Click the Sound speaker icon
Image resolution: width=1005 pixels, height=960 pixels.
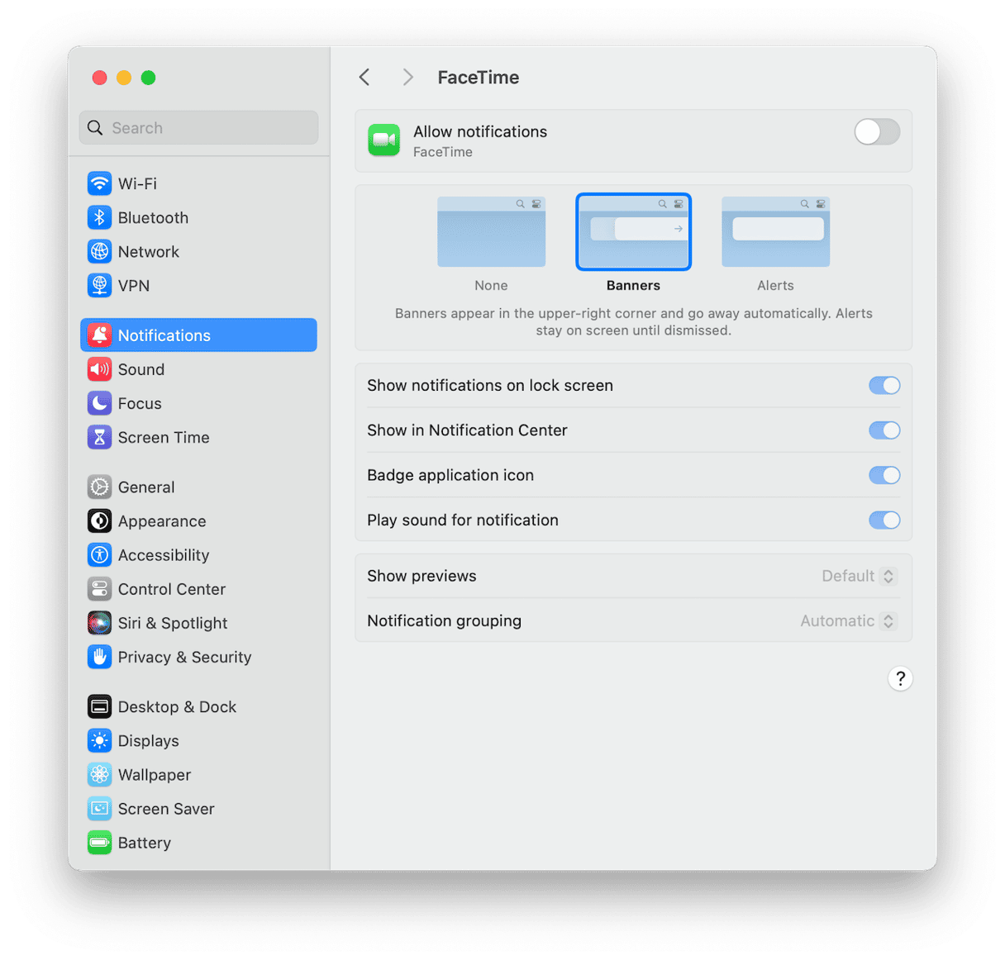point(99,369)
